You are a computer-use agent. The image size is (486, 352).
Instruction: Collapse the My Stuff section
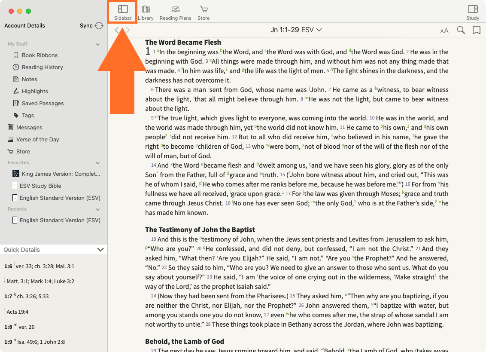tap(97, 44)
